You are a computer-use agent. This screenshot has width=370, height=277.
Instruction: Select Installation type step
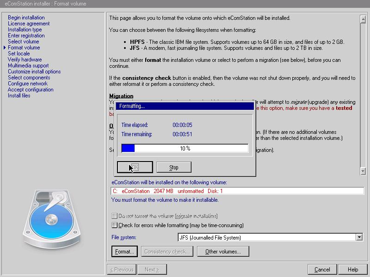pyautogui.click(x=25, y=30)
